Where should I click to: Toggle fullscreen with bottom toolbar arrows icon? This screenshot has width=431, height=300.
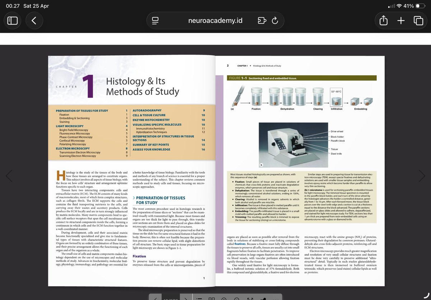click(x=250, y=298)
